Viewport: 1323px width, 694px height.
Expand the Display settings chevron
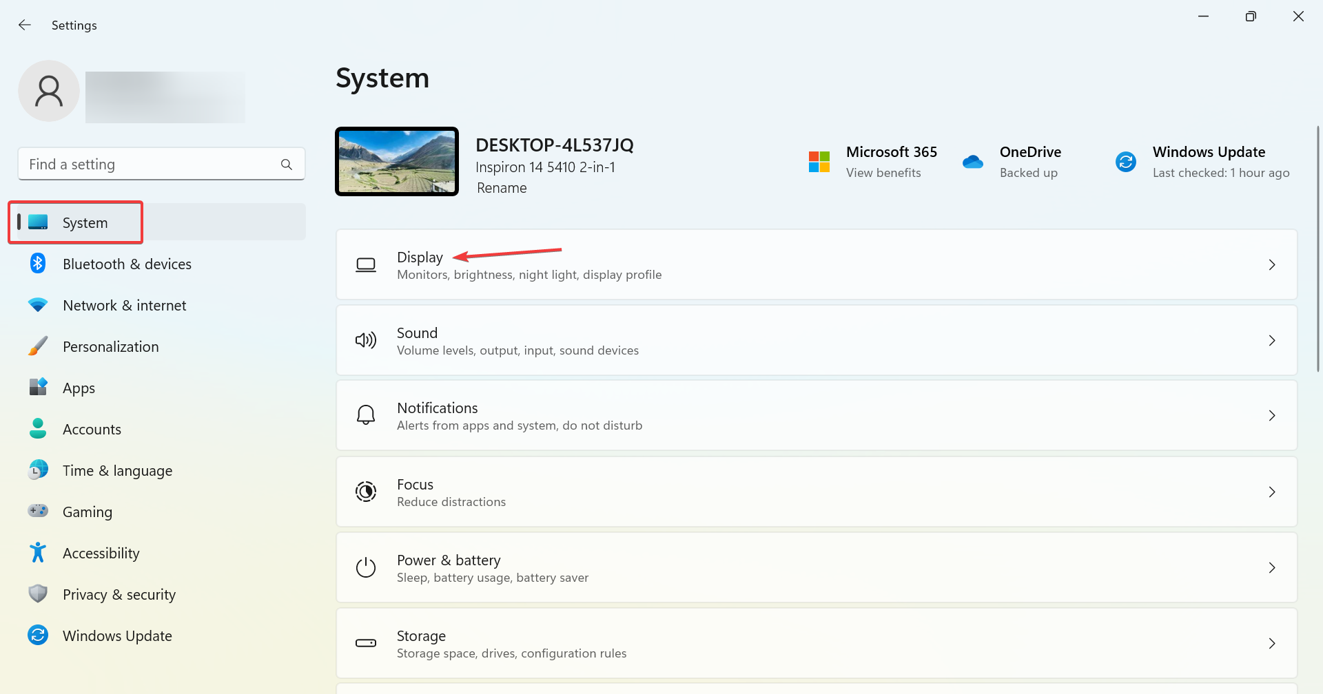point(1271,265)
